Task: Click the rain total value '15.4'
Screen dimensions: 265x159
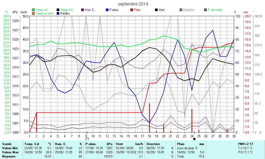Action: [x=201, y=156]
